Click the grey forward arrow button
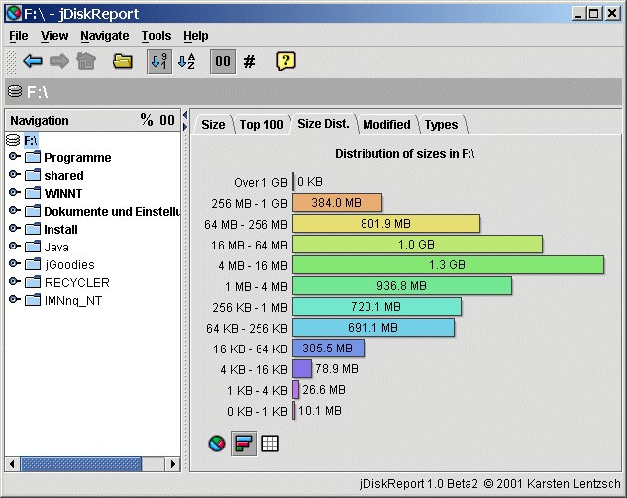The width and height of the screenshot is (627, 498). point(59,62)
